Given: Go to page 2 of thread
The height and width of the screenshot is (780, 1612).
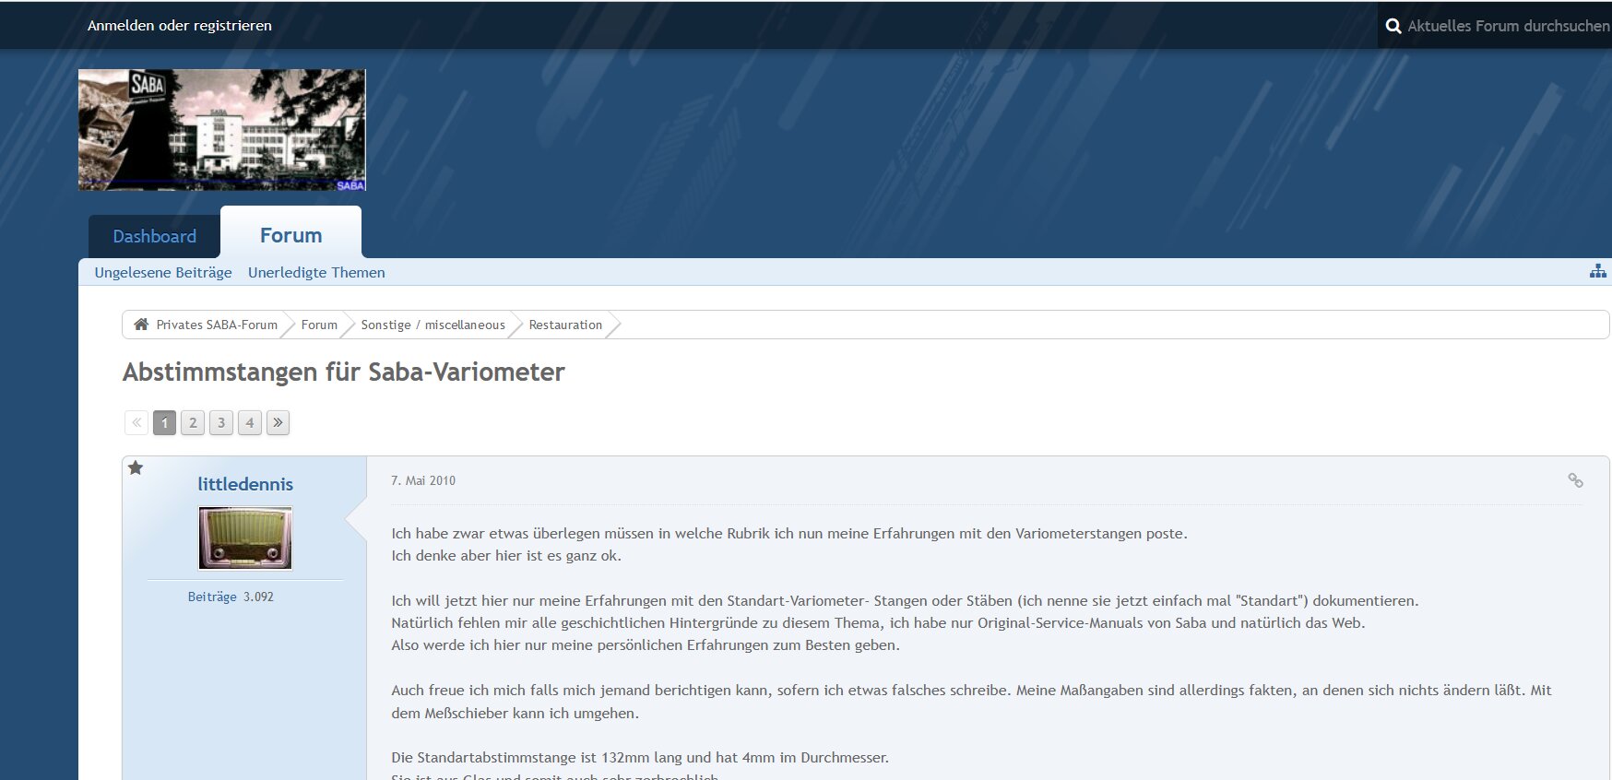Looking at the screenshot, I should [193, 422].
